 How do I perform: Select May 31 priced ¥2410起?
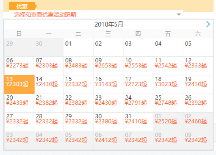click(x=138, y=122)
